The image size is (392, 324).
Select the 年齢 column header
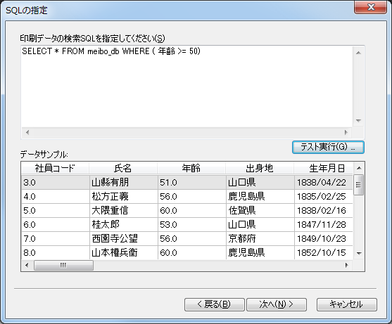[191, 168]
